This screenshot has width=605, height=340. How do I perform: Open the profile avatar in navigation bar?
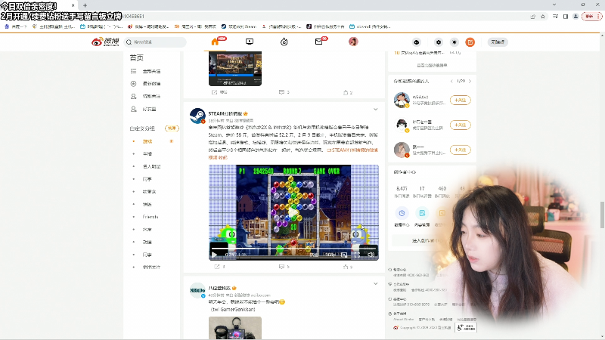point(353,42)
